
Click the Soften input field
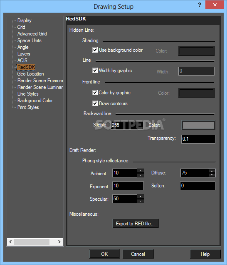pyautogui.click(x=198, y=186)
